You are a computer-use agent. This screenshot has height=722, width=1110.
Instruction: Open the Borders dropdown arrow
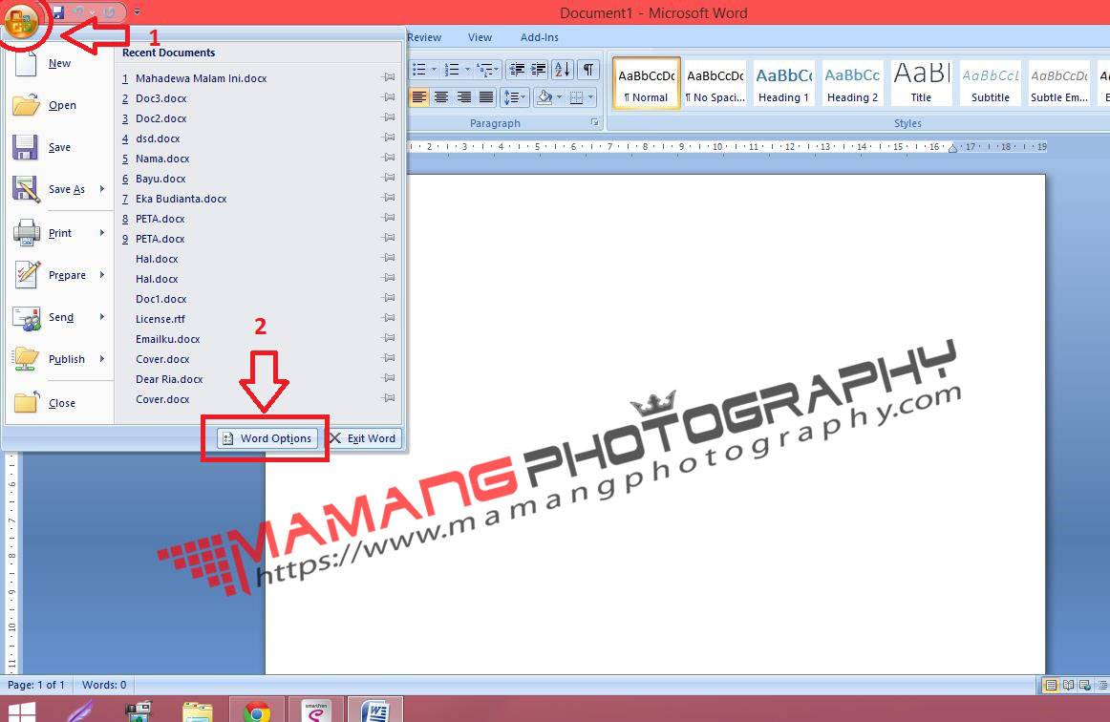pyautogui.click(x=591, y=97)
